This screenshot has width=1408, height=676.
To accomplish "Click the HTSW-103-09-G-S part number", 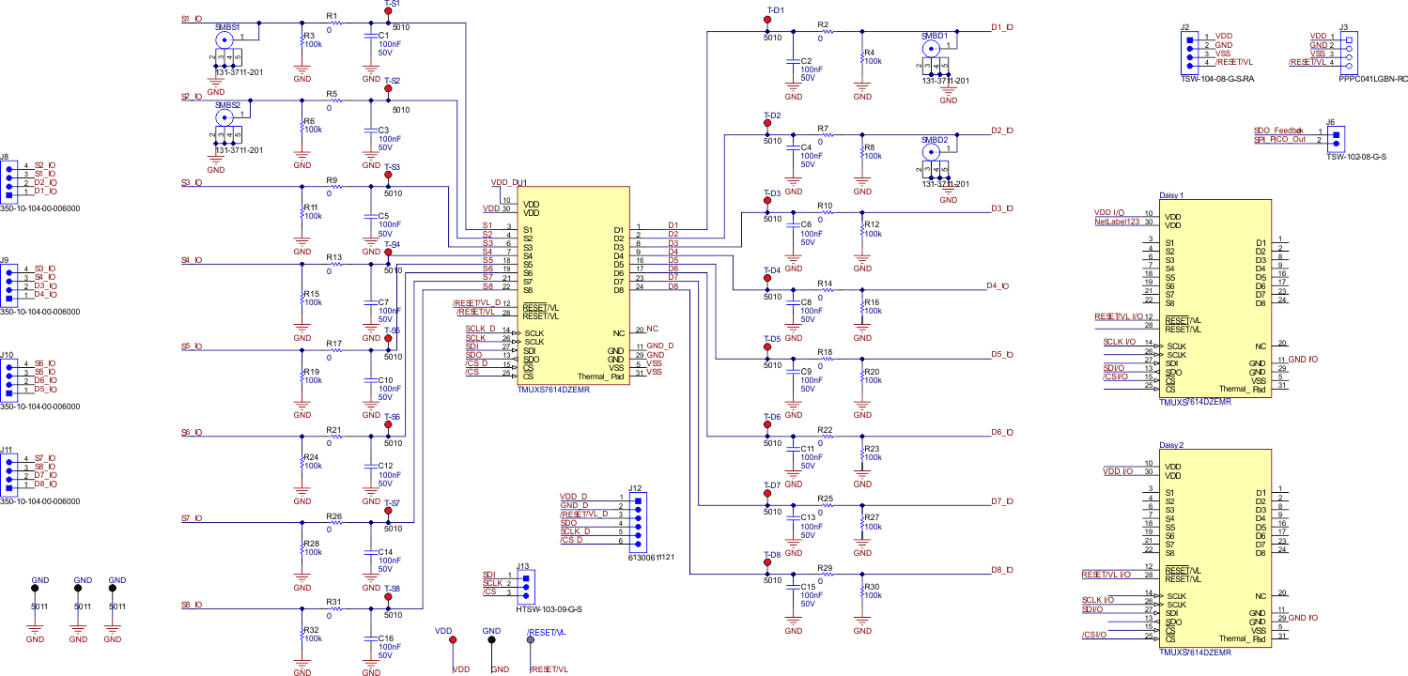I will [549, 609].
